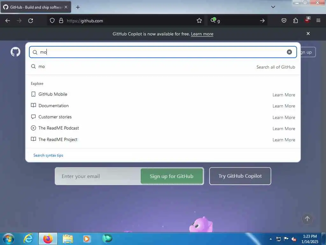Click the Action Center flag tray icon

pos(286,239)
